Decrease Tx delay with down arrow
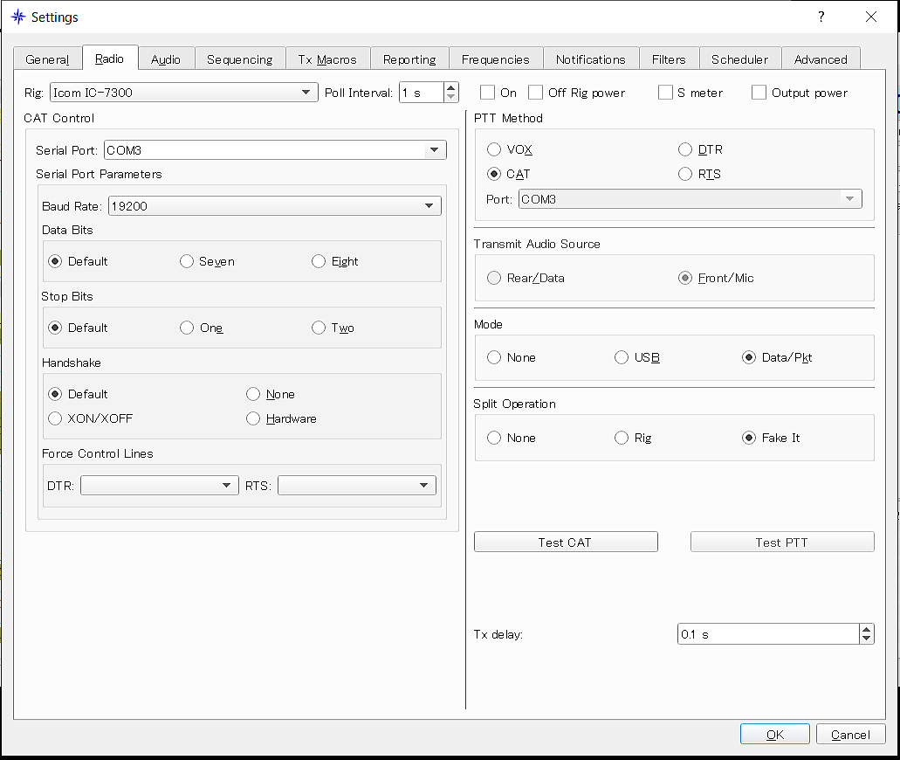Viewport: 900px width, 760px height. pyautogui.click(x=867, y=639)
